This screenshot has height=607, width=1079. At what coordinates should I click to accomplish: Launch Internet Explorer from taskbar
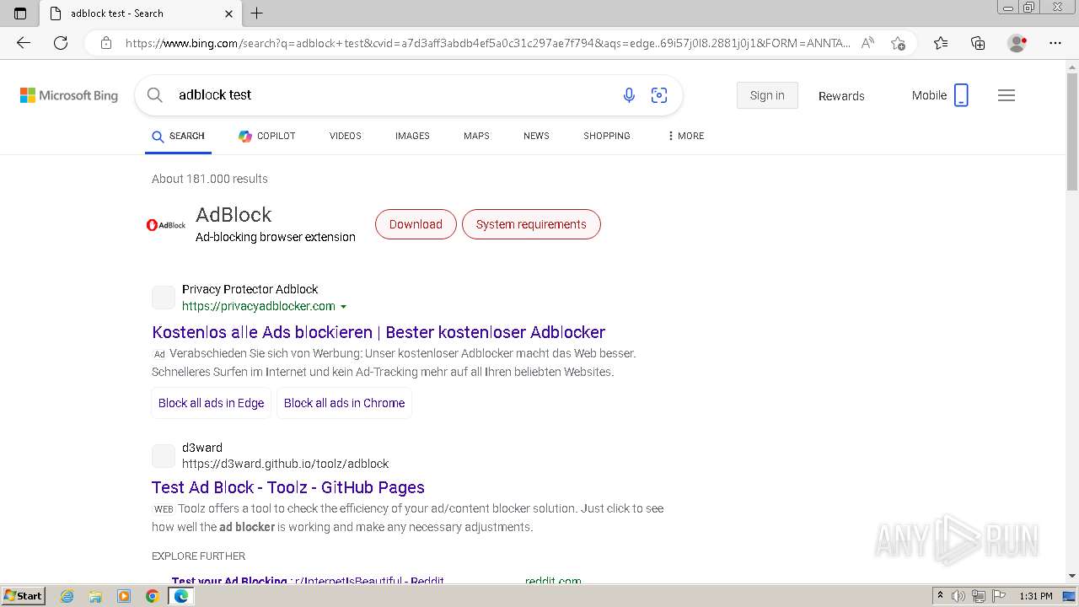click(67, 596)
